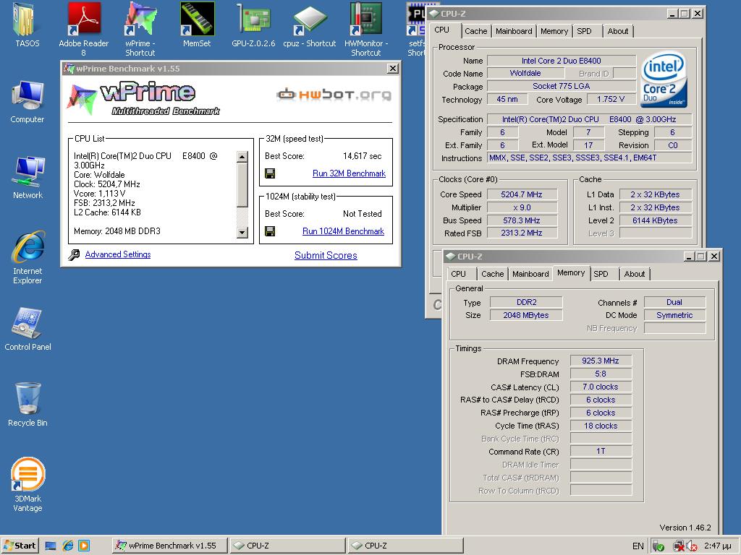Click the network status tray icon
Image resolution: width=741 pixels, height=555 pixels.
[x=679, y=546]
